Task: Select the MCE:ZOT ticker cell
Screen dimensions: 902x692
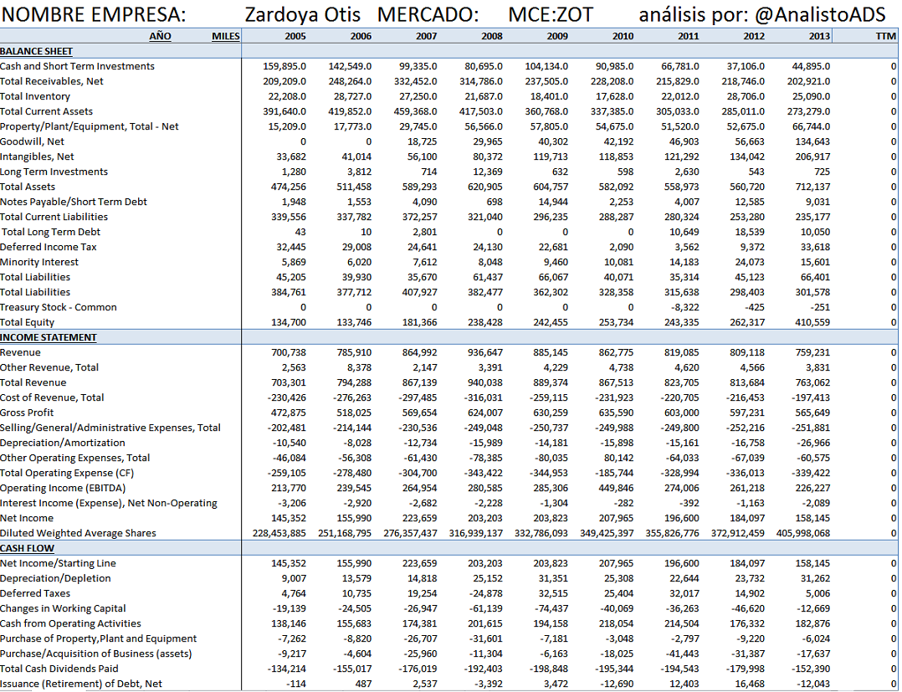Action: [x=551, y=14]
